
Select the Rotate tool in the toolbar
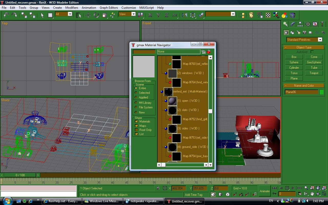tap(96, 15)
